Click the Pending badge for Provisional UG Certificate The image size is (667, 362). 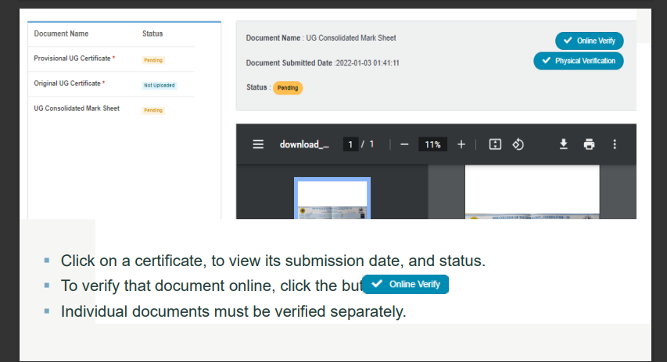coord(153,60)
